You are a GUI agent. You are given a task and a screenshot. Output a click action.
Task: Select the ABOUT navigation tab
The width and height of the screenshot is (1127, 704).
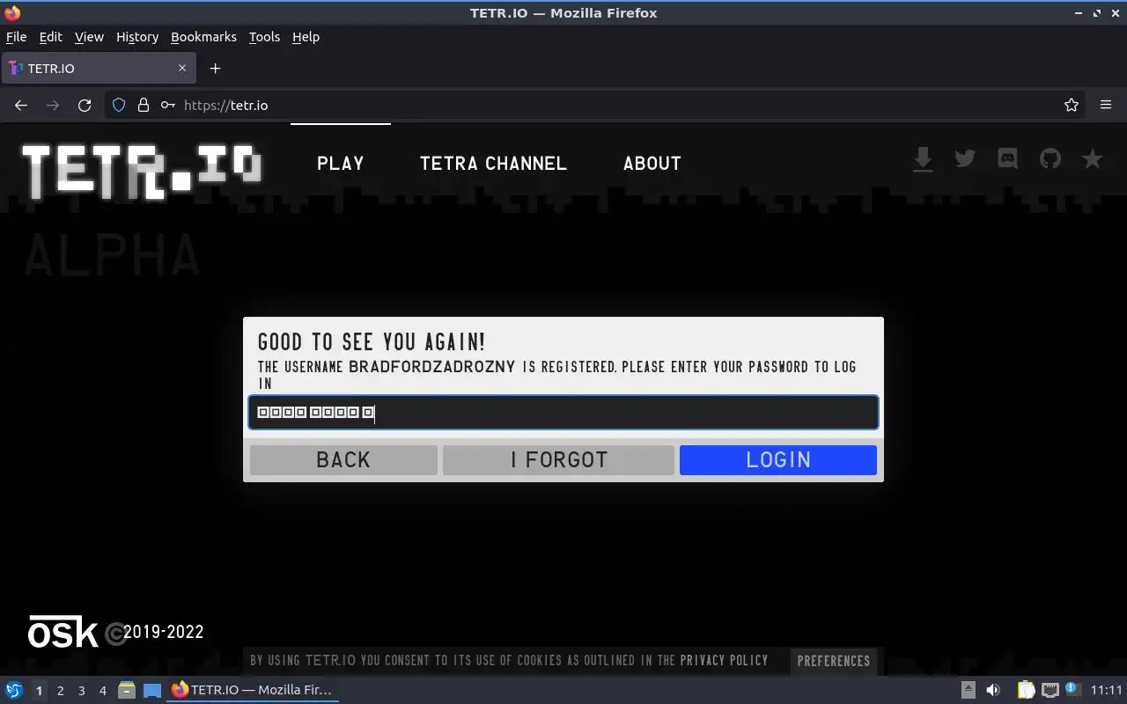pyautogui.click(x=652, y=163)
